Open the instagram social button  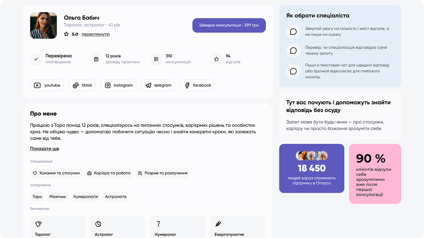point(119,85)
